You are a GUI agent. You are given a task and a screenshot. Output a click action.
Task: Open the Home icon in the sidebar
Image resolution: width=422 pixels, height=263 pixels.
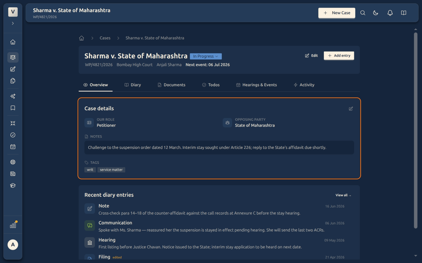[x=13, y=42]
